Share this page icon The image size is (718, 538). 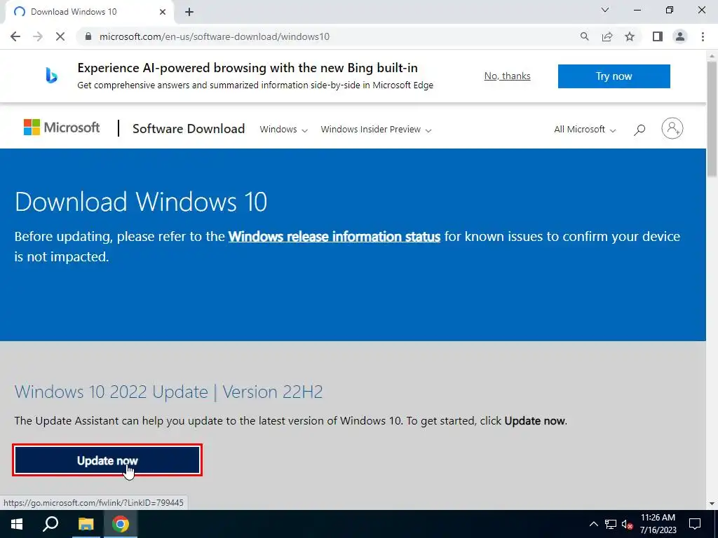click(607, 36)
